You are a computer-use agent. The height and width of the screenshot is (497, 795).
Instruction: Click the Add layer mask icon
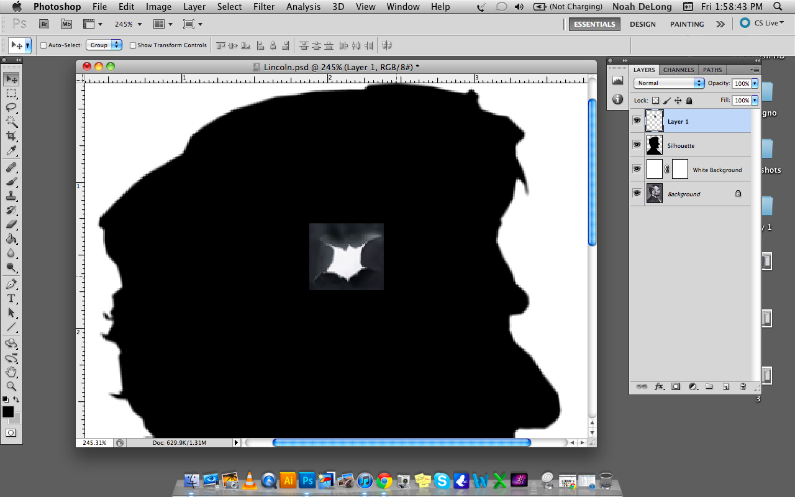pyautogui.click(x=676, y=386)
